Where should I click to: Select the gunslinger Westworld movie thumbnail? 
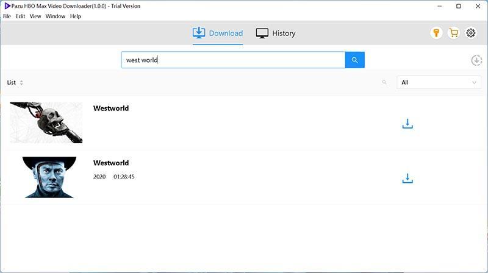coord(49,177)
